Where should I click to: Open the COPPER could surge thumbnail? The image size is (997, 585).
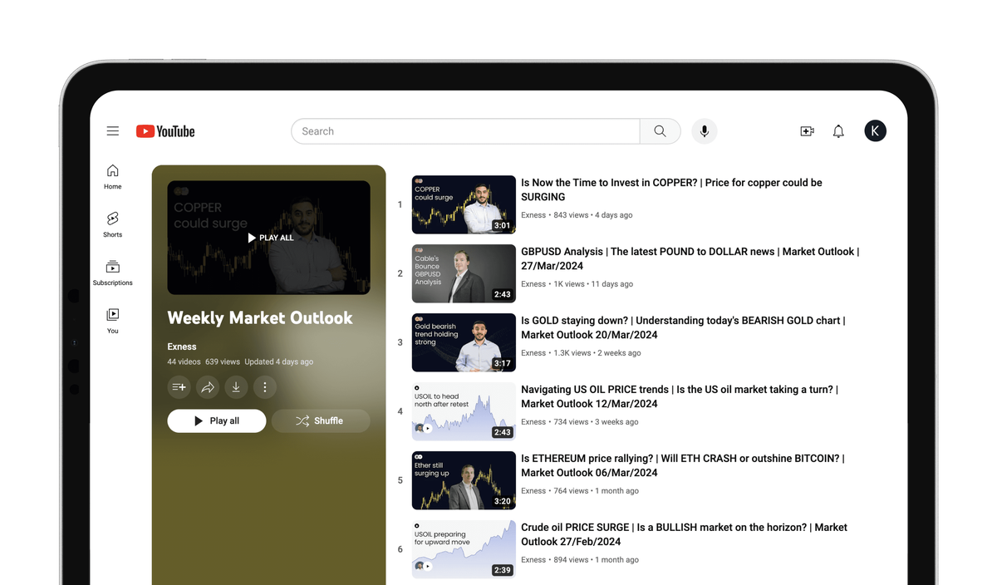[464, 204]
